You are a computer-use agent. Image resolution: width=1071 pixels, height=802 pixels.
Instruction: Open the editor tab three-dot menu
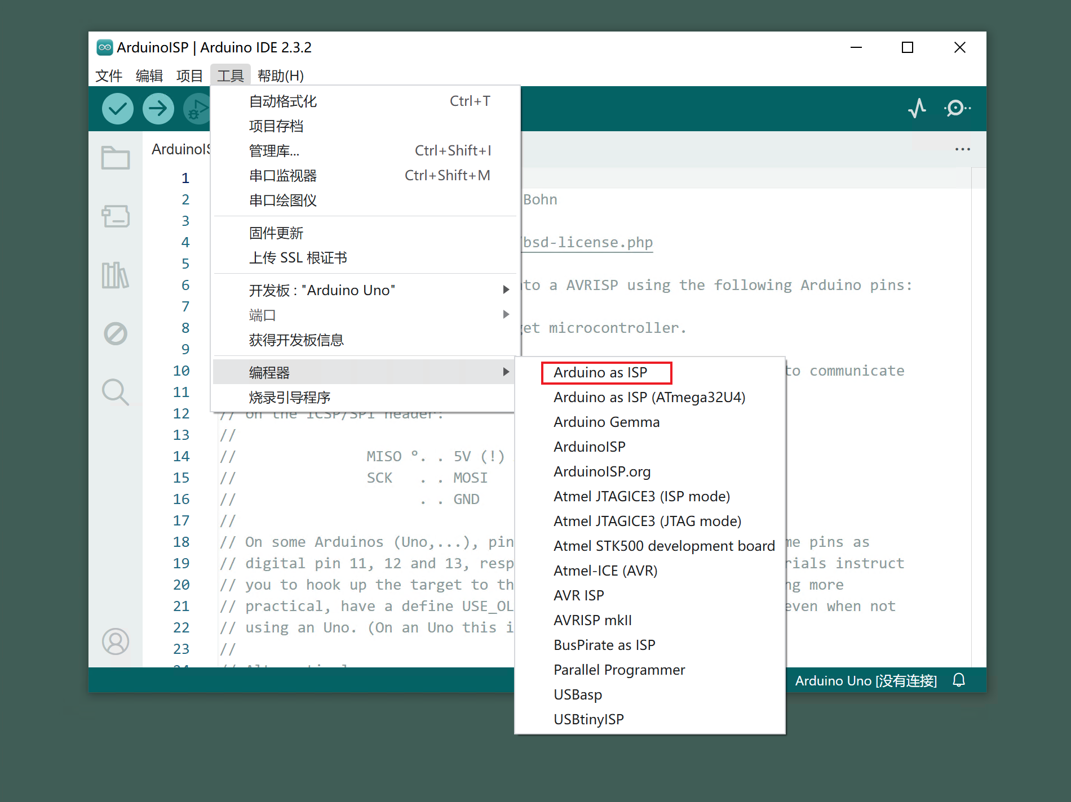pos(963,149)
